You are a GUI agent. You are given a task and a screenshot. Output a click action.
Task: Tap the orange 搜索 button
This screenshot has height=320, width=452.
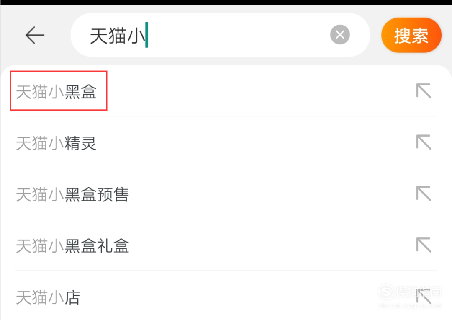tap(411, 35)
